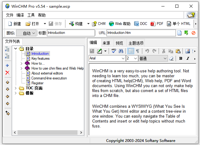The height and width of the screenshot is (145, 200).
Task: Select Command-line execution topic
Action: coord(49,78)
